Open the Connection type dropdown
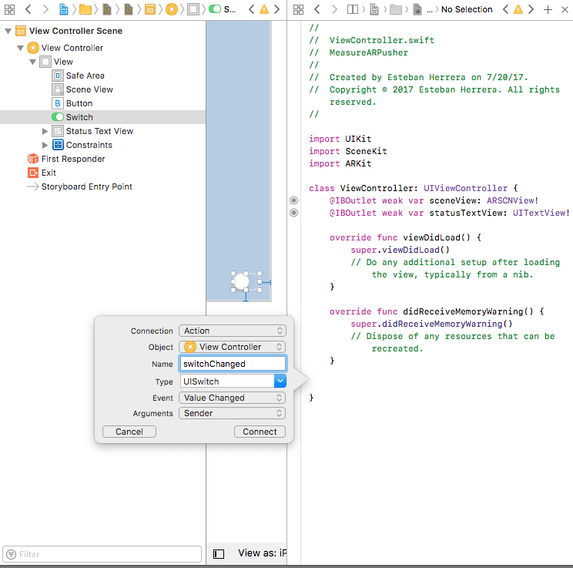 232,331
